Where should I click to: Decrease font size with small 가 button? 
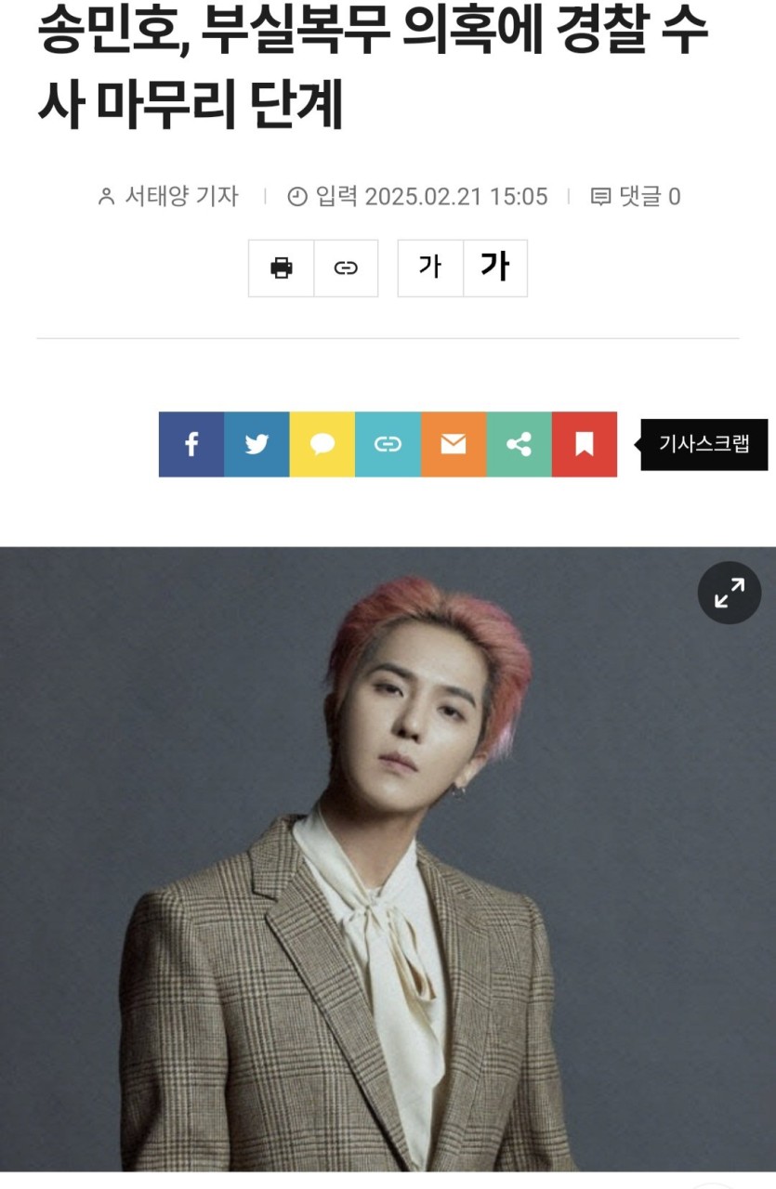(x=430, y=268)
